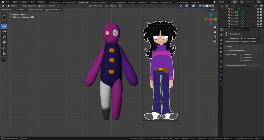Click the zoom magnifier viewport gizmo
This screenshot has height=140, width=264.
point(215,28)
